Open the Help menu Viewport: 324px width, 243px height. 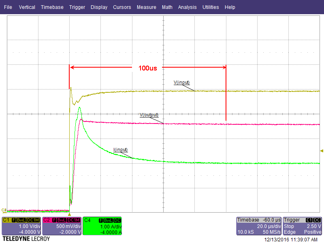click(x=230, y=7)
